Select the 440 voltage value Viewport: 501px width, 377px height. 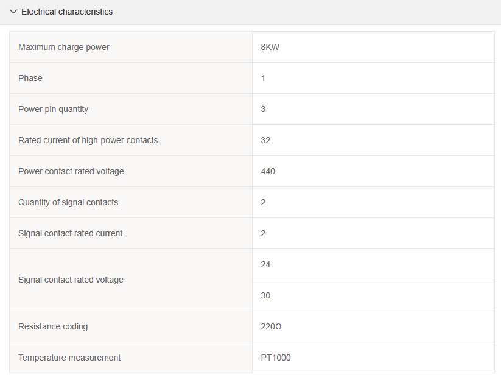click(x=268, y=171)
